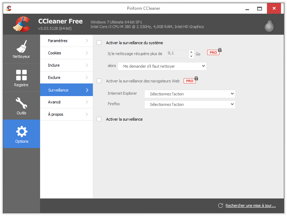Click the Piriform pear icon
Viewport: 287px width, 216px height.
269,25
